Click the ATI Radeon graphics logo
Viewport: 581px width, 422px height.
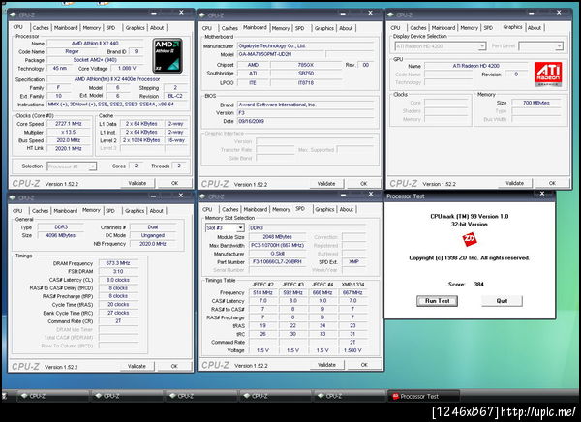(548, 75)
